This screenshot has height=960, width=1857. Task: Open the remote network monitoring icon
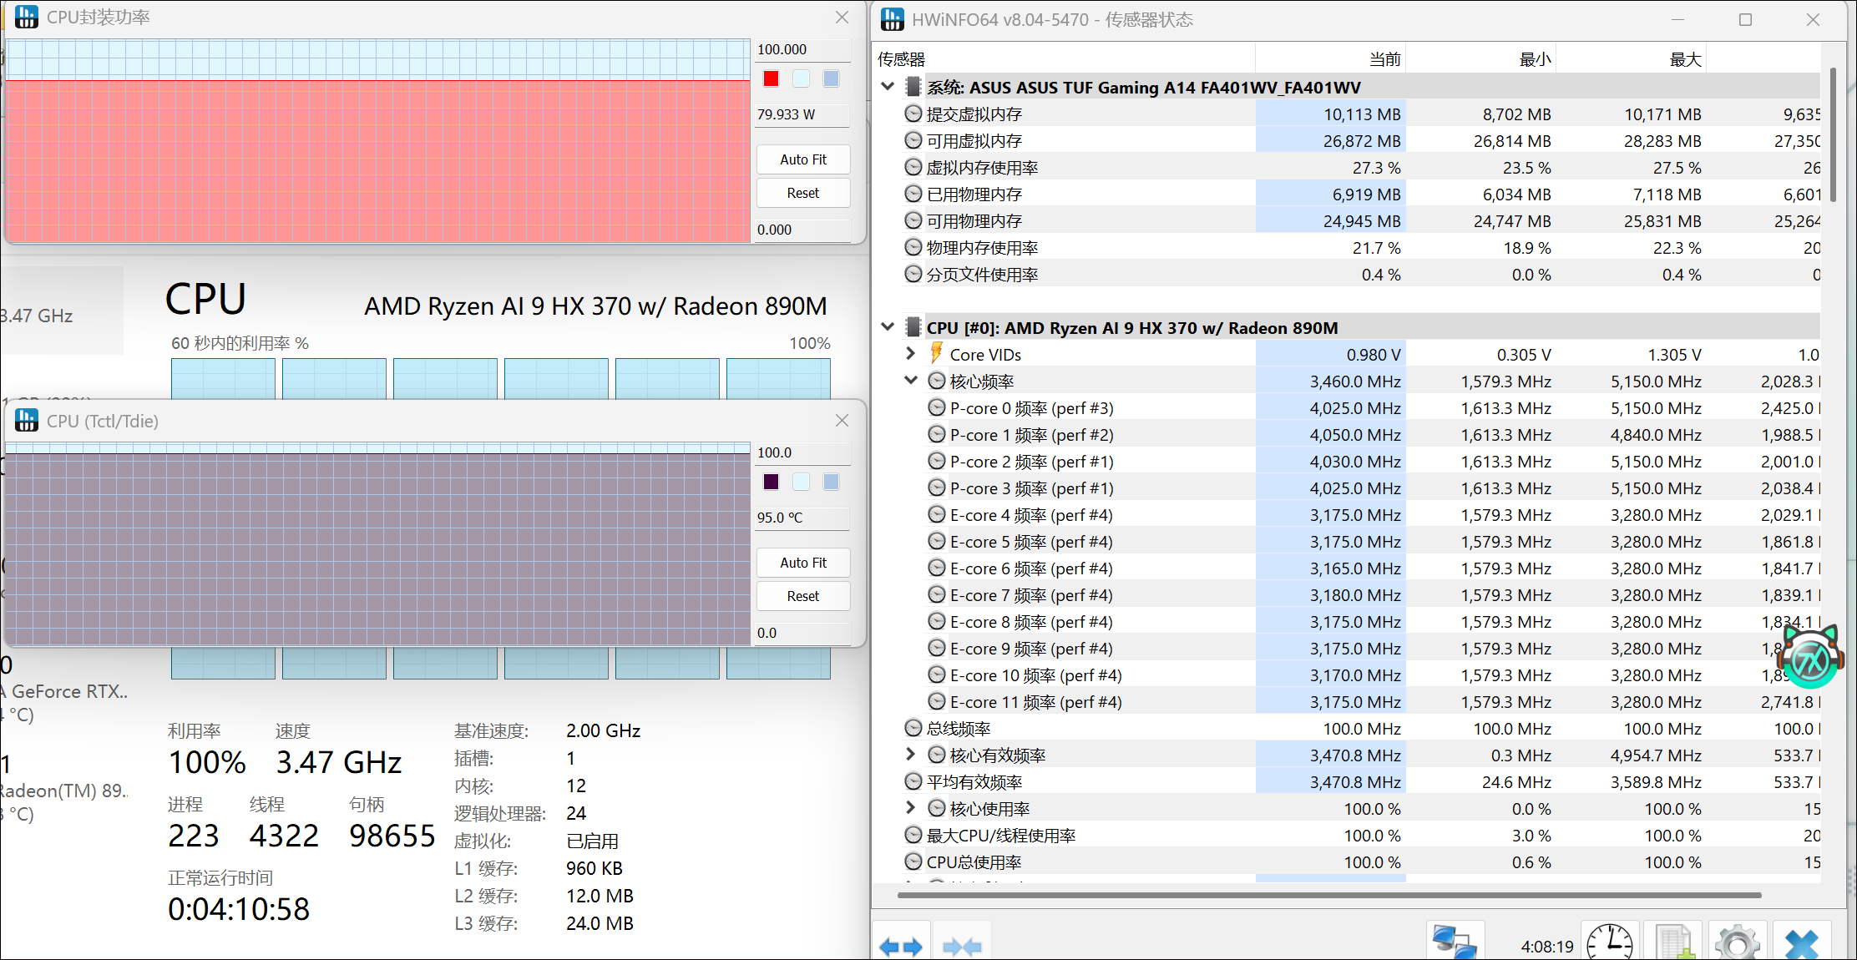click(1455, 942)
